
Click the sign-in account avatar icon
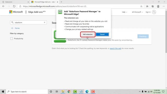tap(154, 12)
